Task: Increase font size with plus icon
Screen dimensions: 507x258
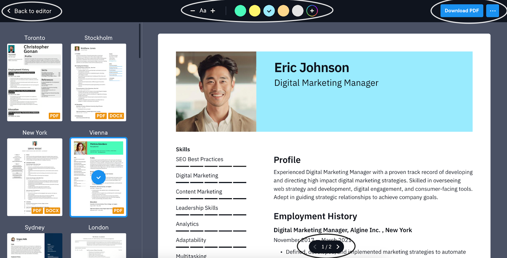Action: click(x=213, y=11)
